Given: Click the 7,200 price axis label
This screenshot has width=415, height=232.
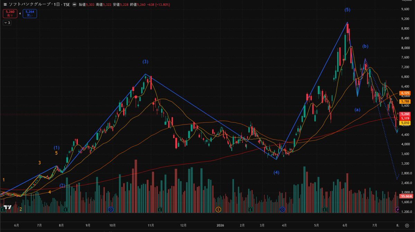Looking at the screenshot, I should click(x=405, y=67).
